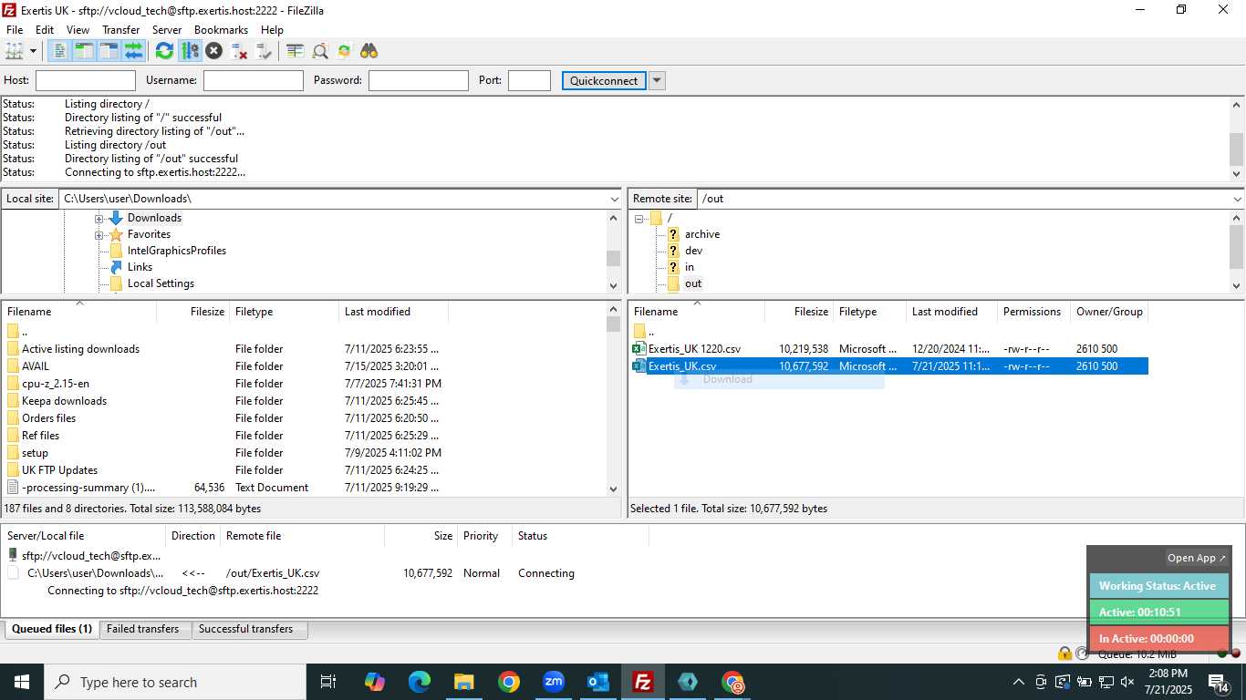Open Remote site path dropdown
This screenshot has height=700, width=1246.
pos(1237,199)
